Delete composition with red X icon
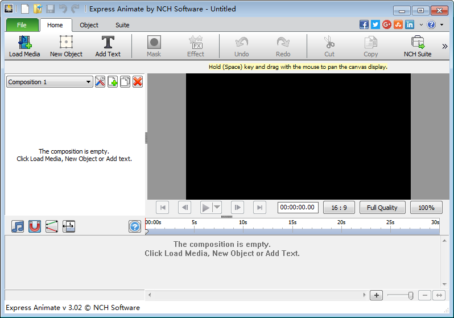 pos(138,82)
